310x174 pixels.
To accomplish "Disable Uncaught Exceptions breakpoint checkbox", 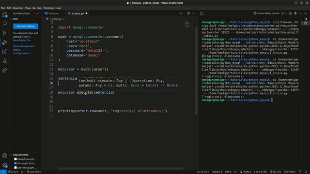I will pos(15,163).
